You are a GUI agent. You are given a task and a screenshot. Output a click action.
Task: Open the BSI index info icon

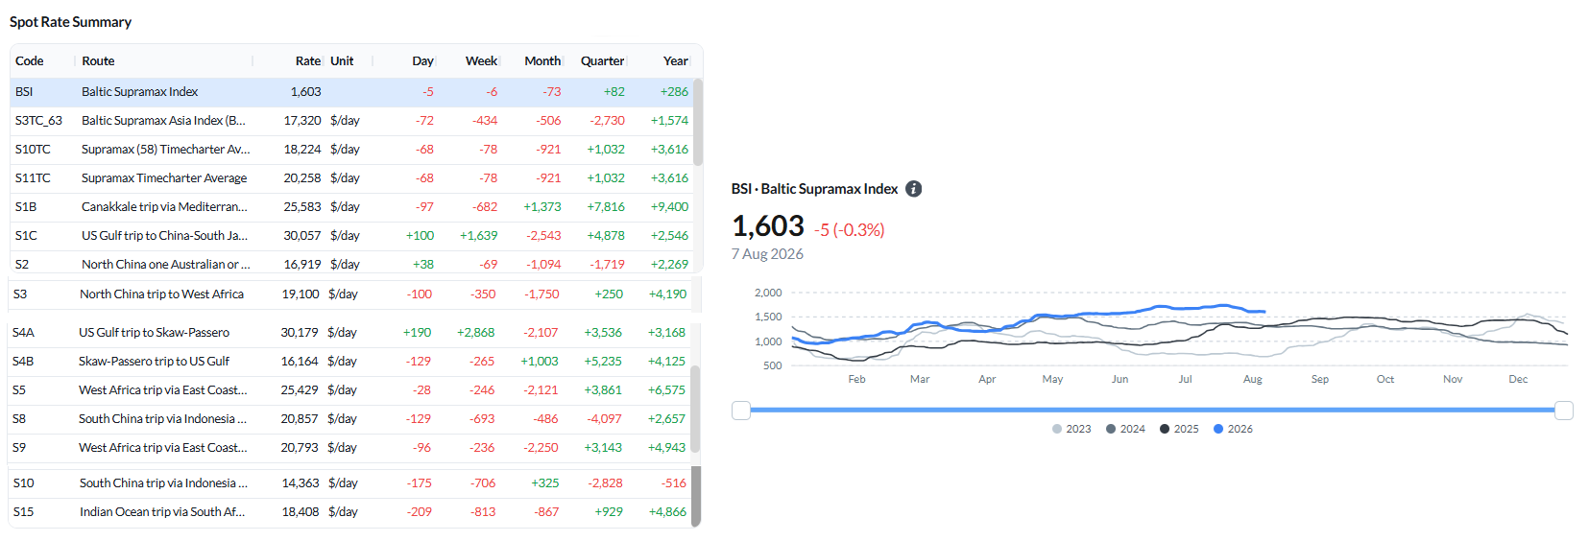coord(914,189)
